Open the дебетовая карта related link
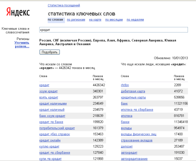 (133, 91)
